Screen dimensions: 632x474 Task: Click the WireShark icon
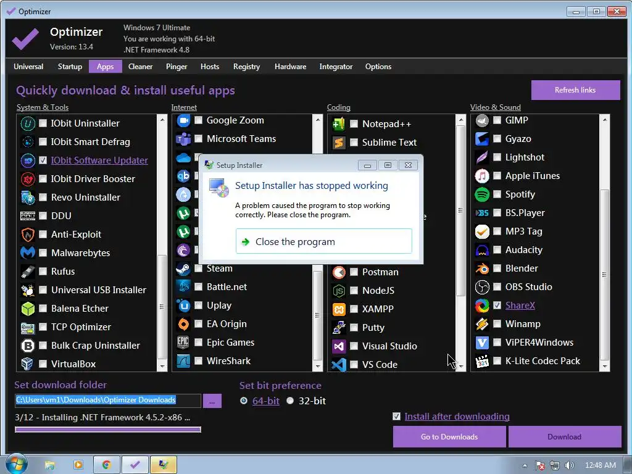pyautogui.click(x=183, y=361)
